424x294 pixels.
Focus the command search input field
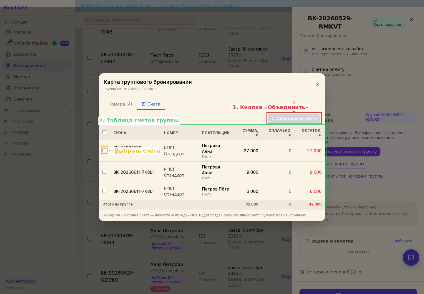139,20
